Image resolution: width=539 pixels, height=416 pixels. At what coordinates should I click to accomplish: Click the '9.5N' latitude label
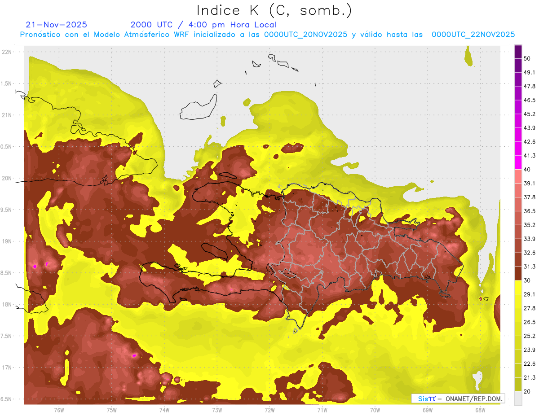pos(7,210)
